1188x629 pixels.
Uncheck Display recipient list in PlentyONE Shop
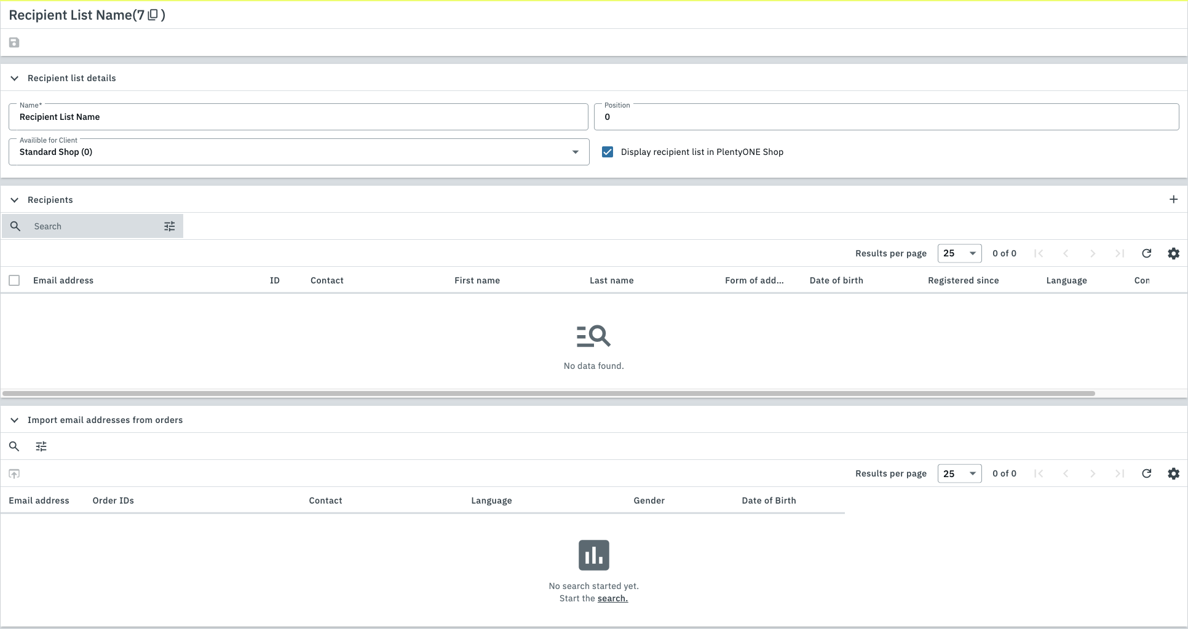(x=608, y=152)
